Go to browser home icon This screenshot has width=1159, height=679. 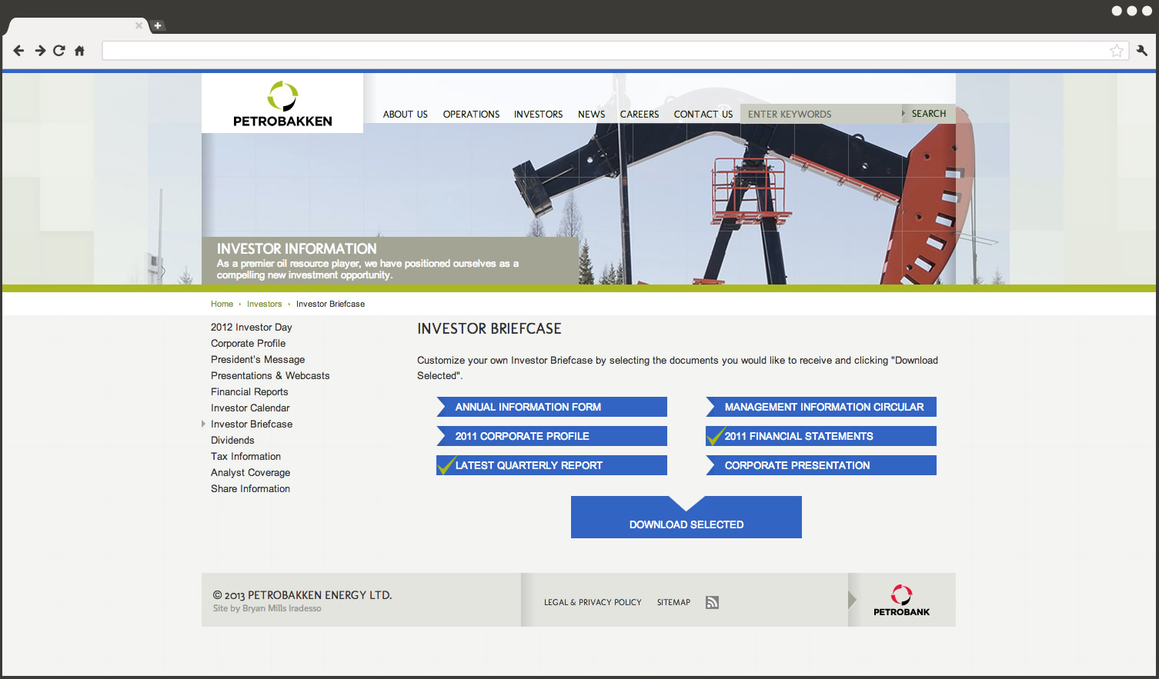click(79, 51)
